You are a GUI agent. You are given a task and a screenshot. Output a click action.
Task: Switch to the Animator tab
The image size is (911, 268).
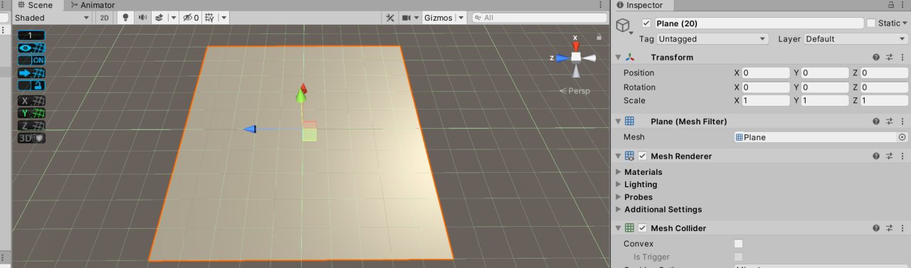(93, 5)
